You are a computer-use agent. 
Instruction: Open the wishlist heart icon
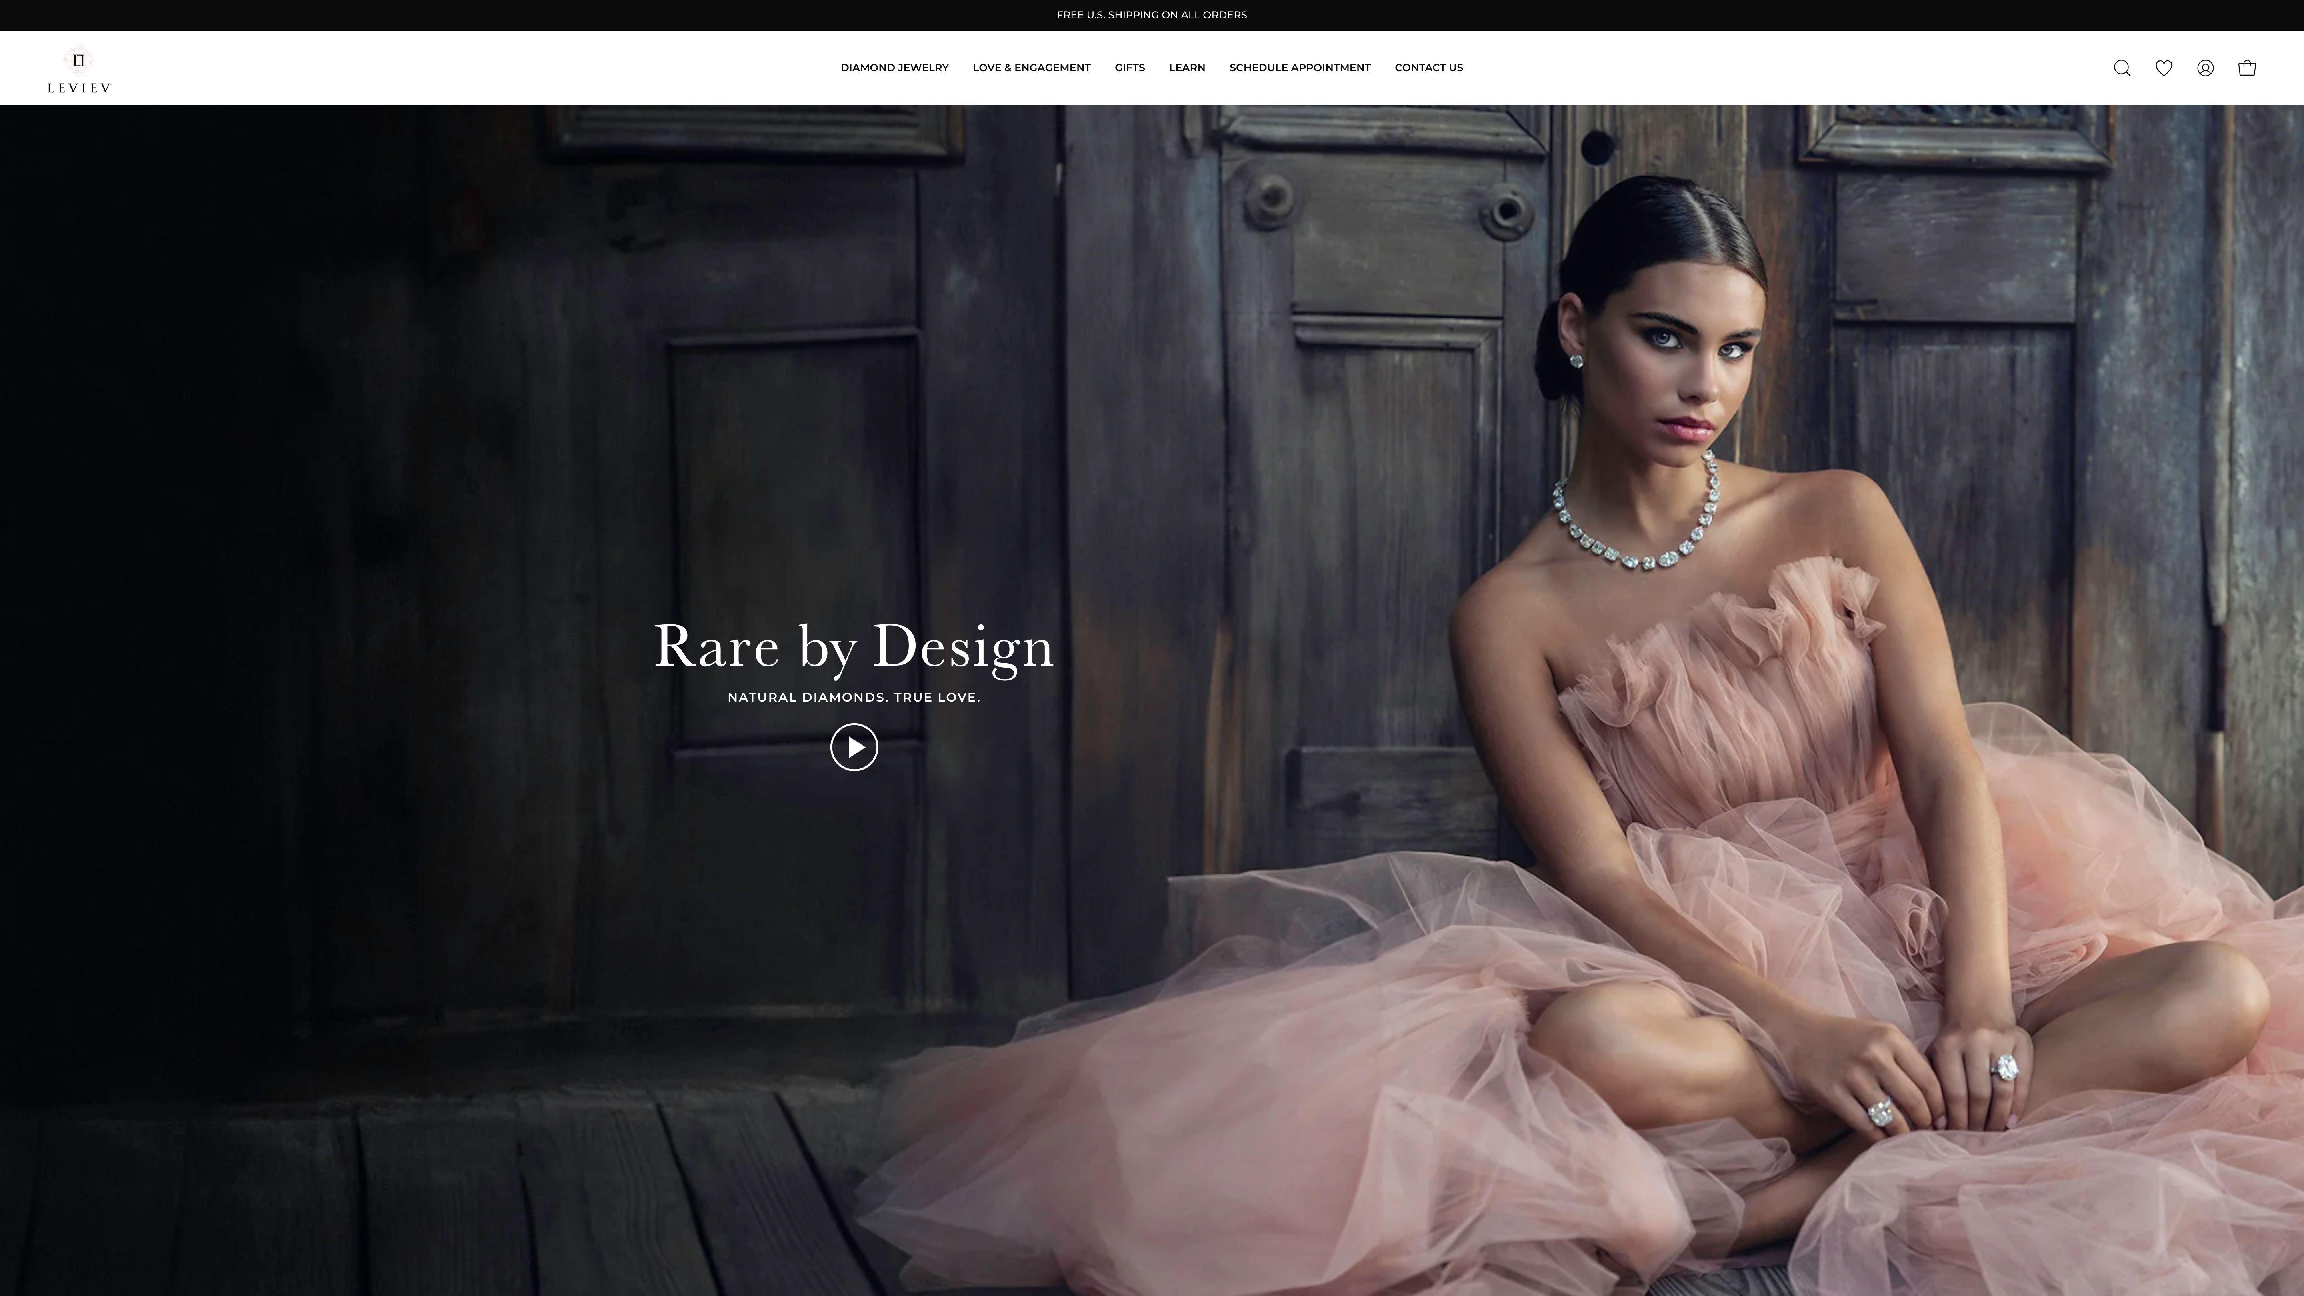point(2164,68)
